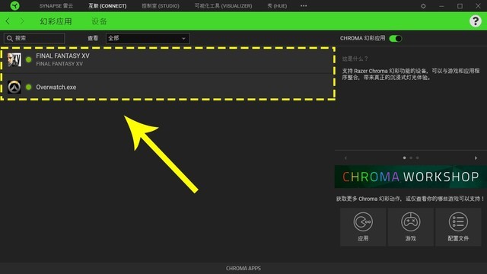
Task: Select the FINAL FANTASY XV row title
Action: (x=62, y=56)
